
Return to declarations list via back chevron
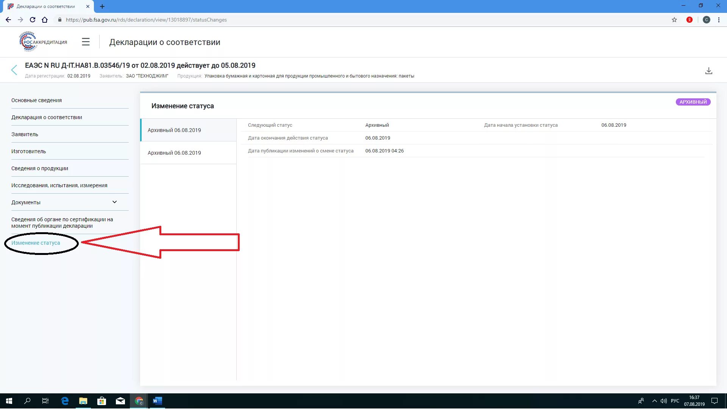(x=14, y=70)
